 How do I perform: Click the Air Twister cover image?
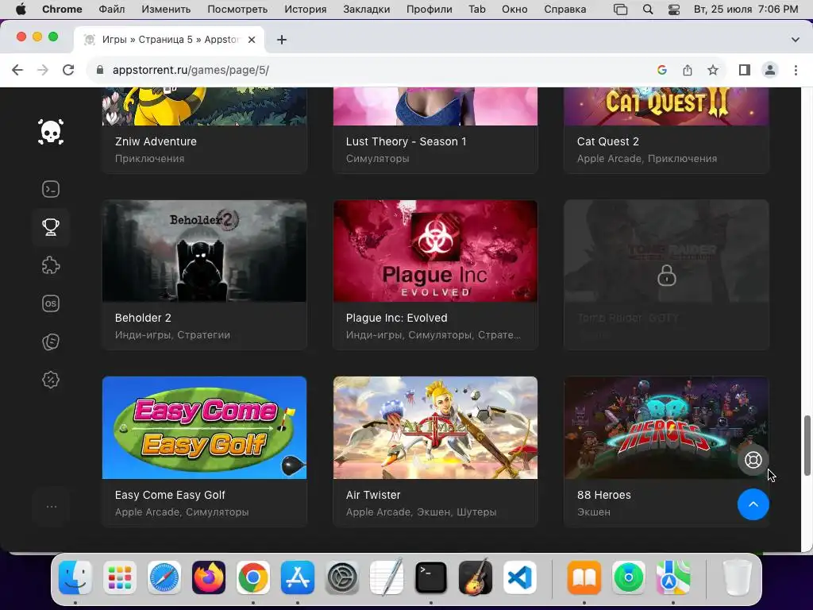click(x=435, y=427)
